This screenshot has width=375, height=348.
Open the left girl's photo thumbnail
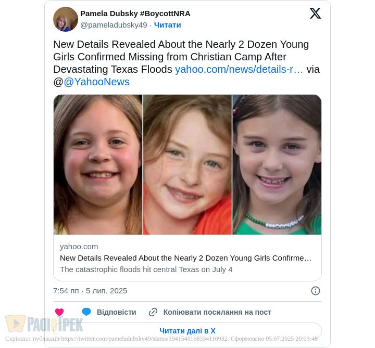coord(98,164)
